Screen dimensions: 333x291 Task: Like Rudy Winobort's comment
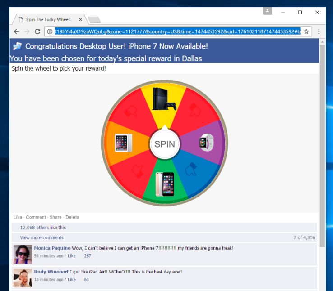[72, 280]
